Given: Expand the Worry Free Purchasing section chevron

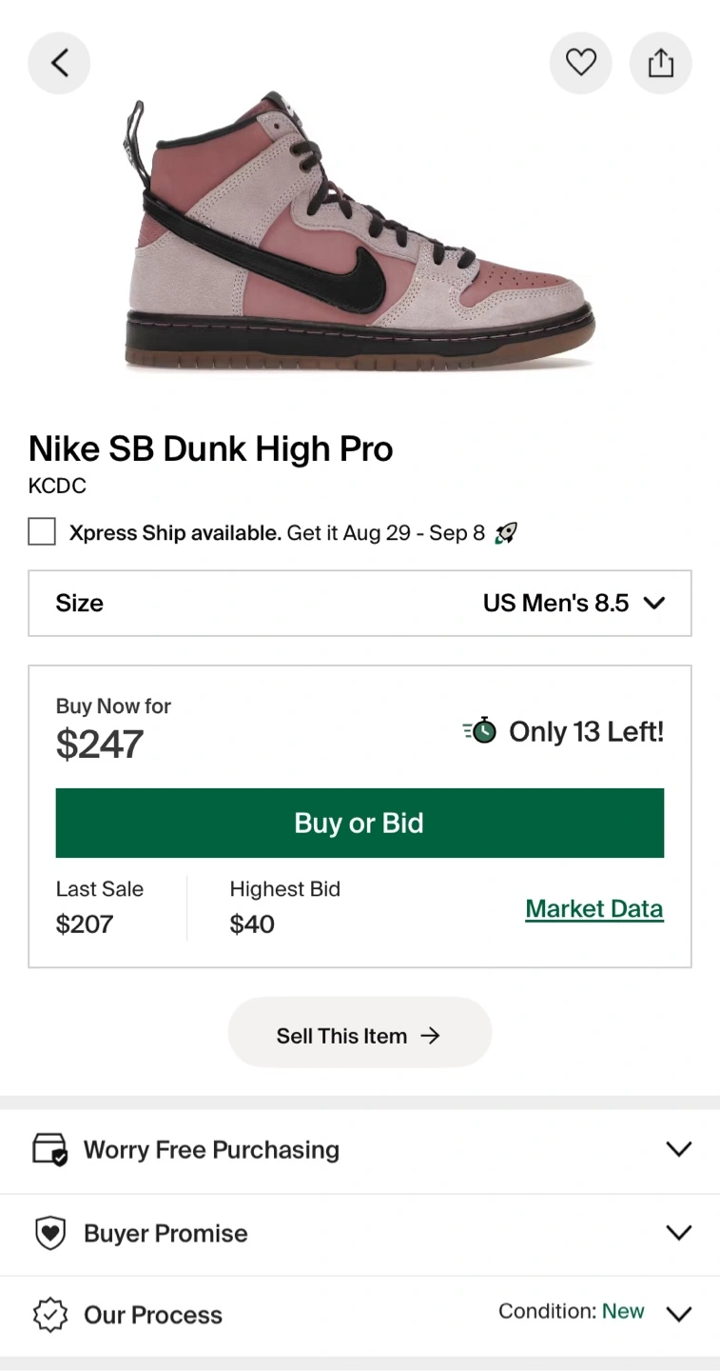Looking at the screenshot, I should coord(678,1149).
